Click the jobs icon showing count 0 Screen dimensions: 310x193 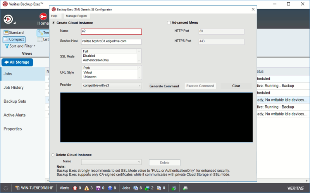[159, 188]
